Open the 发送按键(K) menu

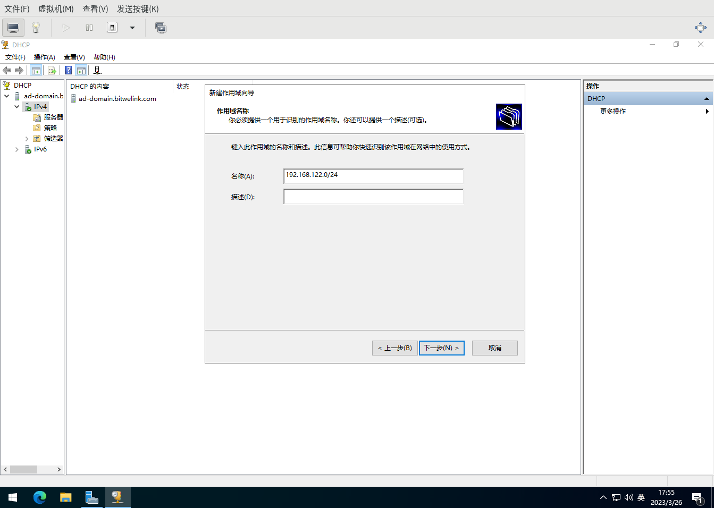click(138, 9)
